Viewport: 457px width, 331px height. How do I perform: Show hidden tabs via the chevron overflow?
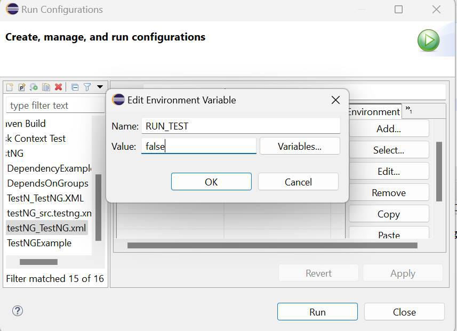pyautogui.click(x=409, y=110)
